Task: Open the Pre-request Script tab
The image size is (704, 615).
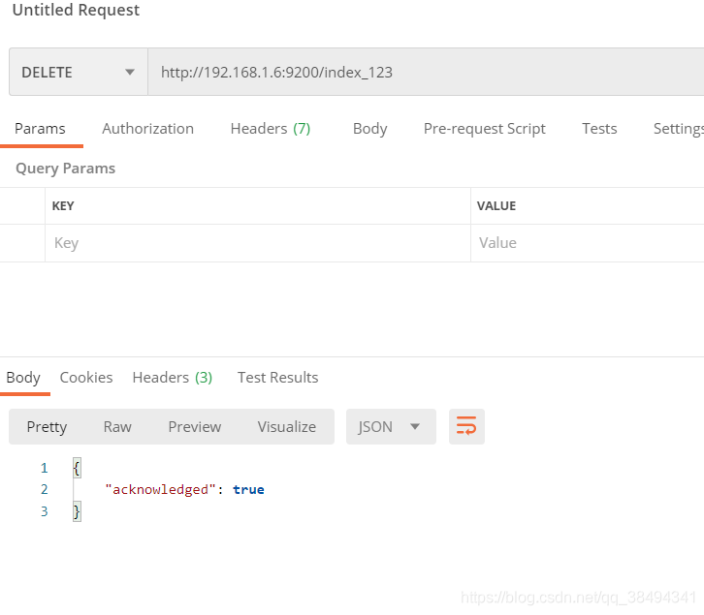Action: point(484,129)
